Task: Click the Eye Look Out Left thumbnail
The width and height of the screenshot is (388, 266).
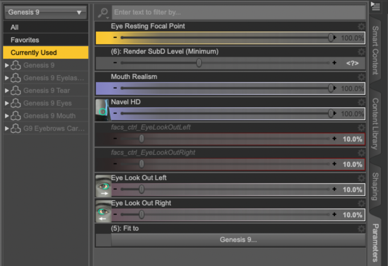Action: (103, 186)
